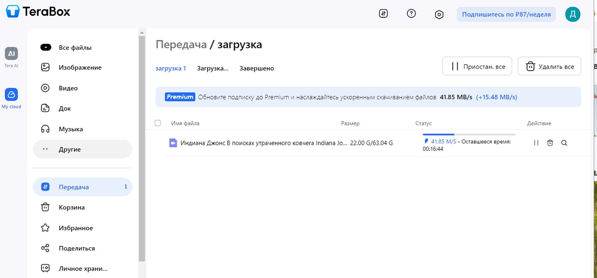Open the help question mark icon
This screenshot has height=278, width=597.
coord(411,14)
